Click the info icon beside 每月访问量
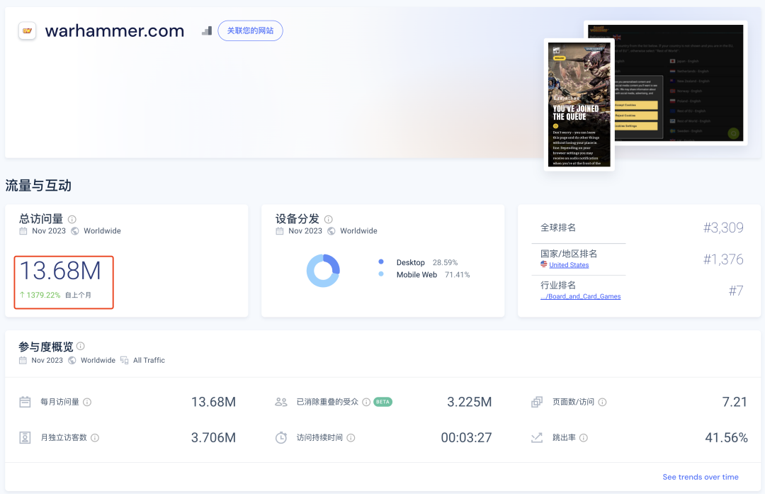Screen dimensions: 765x494 87,403
